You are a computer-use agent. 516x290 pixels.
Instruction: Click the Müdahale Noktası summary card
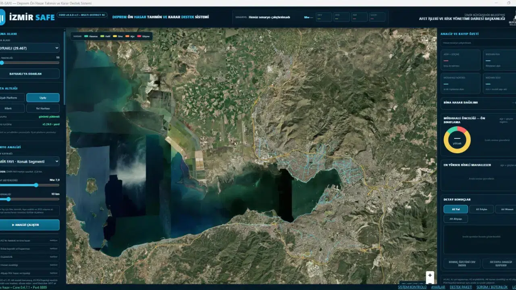[x=461, y=83]
